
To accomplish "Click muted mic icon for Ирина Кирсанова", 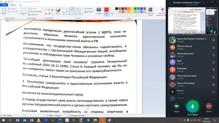I will 214,55.
